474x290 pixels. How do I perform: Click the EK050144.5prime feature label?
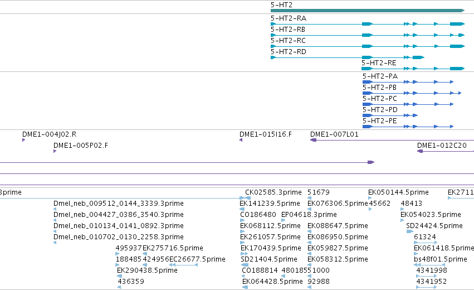point(398,192)
